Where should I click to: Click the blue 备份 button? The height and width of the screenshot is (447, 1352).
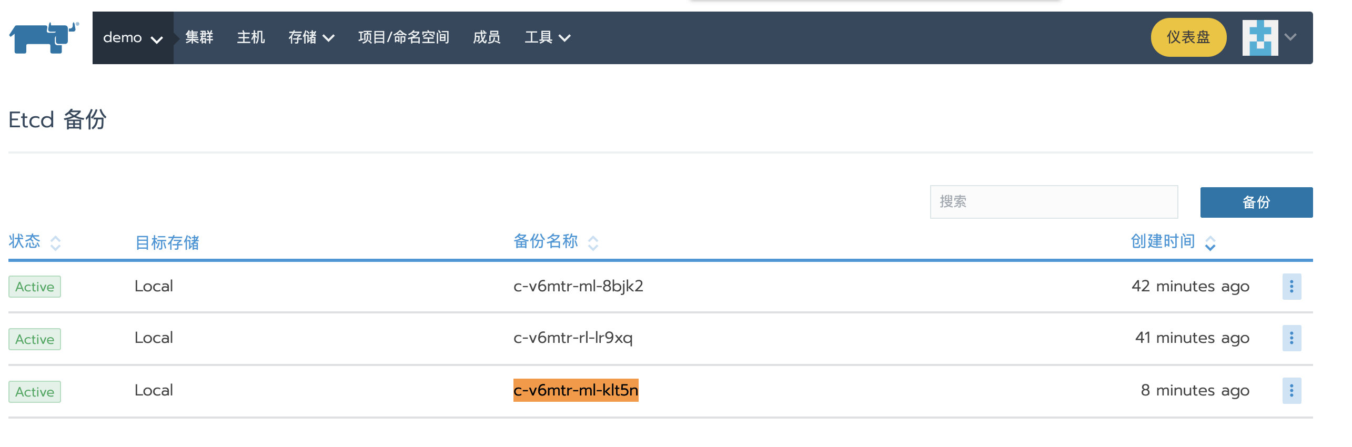coord(1256,202)
